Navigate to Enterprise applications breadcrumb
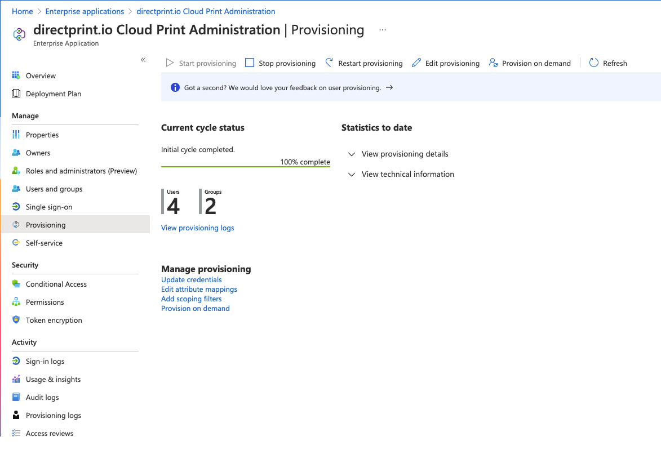The height and width of the screenshot is (454, 661). (x=85, y=11)
